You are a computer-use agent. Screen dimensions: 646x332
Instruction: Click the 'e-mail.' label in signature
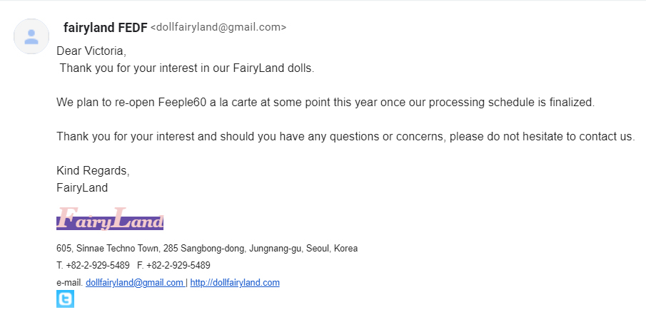click(x=70, y=283)
